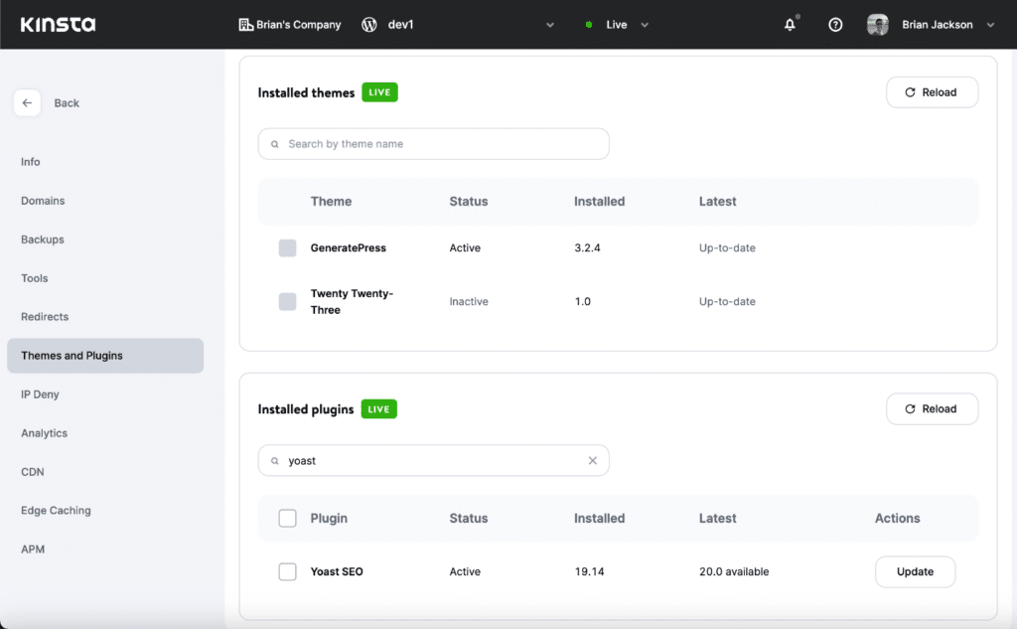
Task: Click the 20.0 available version text
Action: (x=734, y=572)
